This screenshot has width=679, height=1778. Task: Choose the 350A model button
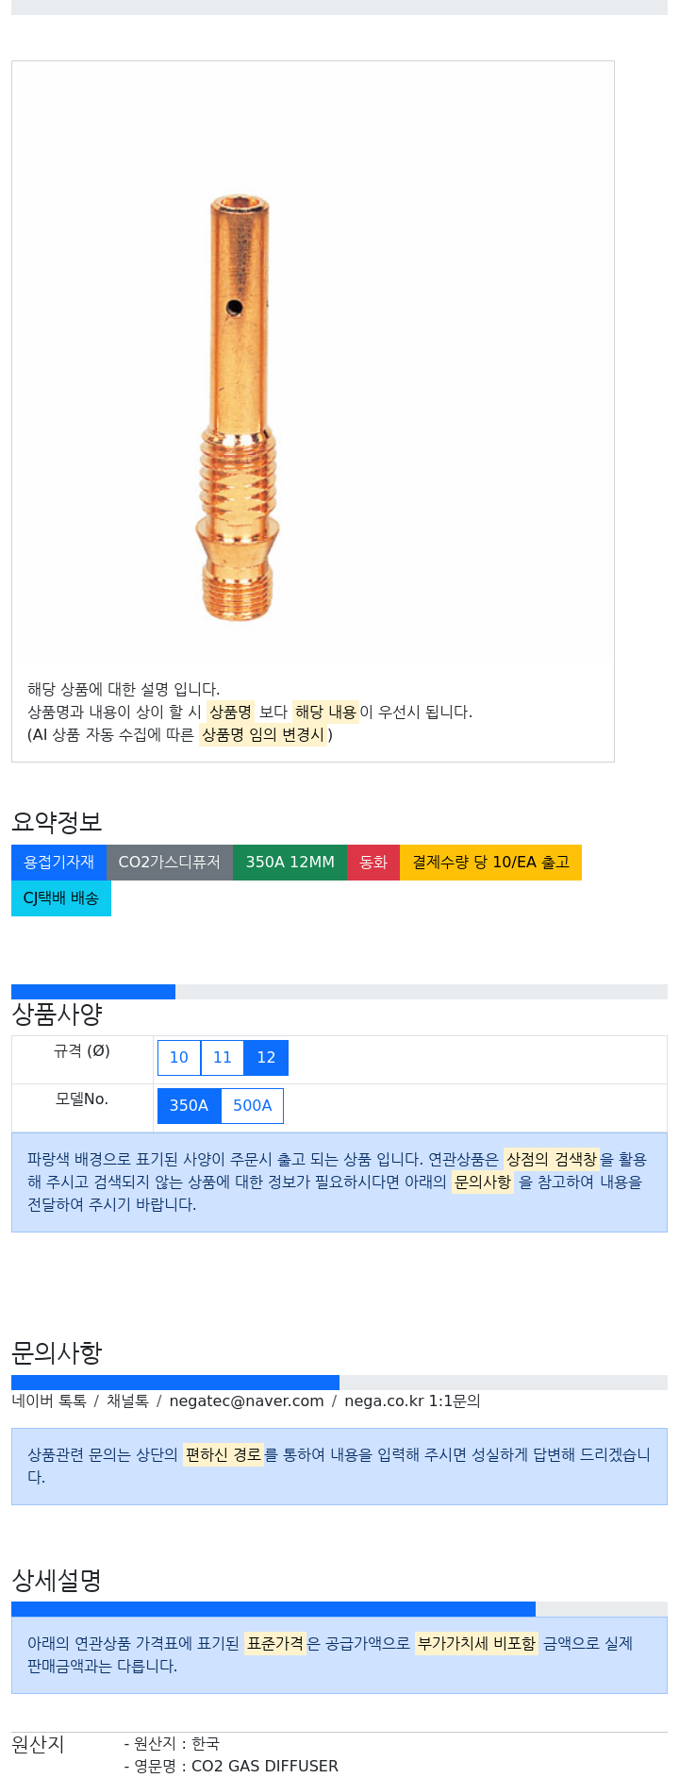[189, 1106]
